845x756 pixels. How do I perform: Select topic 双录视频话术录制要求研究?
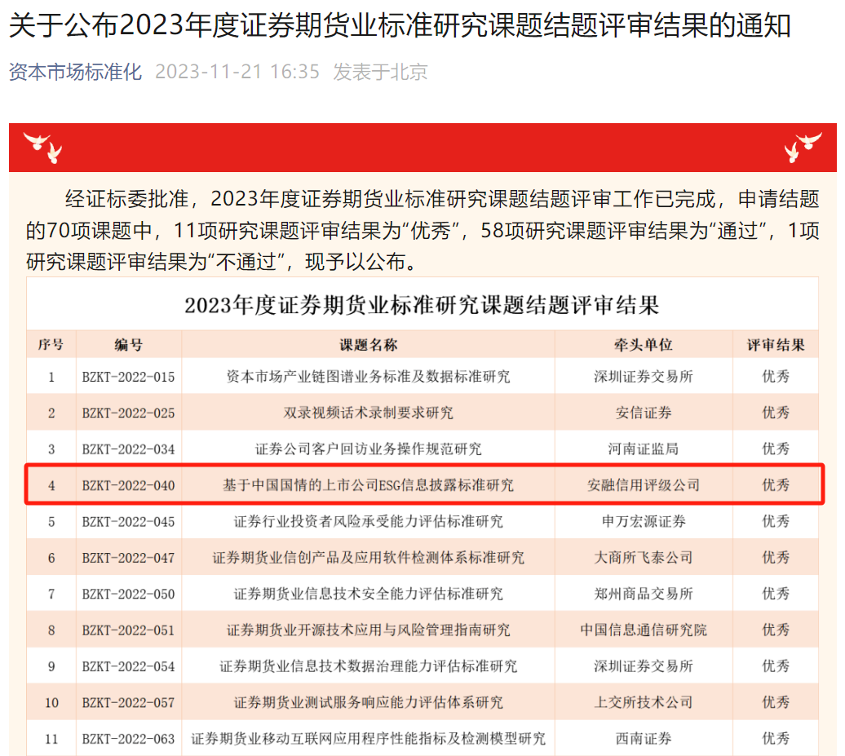368,413
